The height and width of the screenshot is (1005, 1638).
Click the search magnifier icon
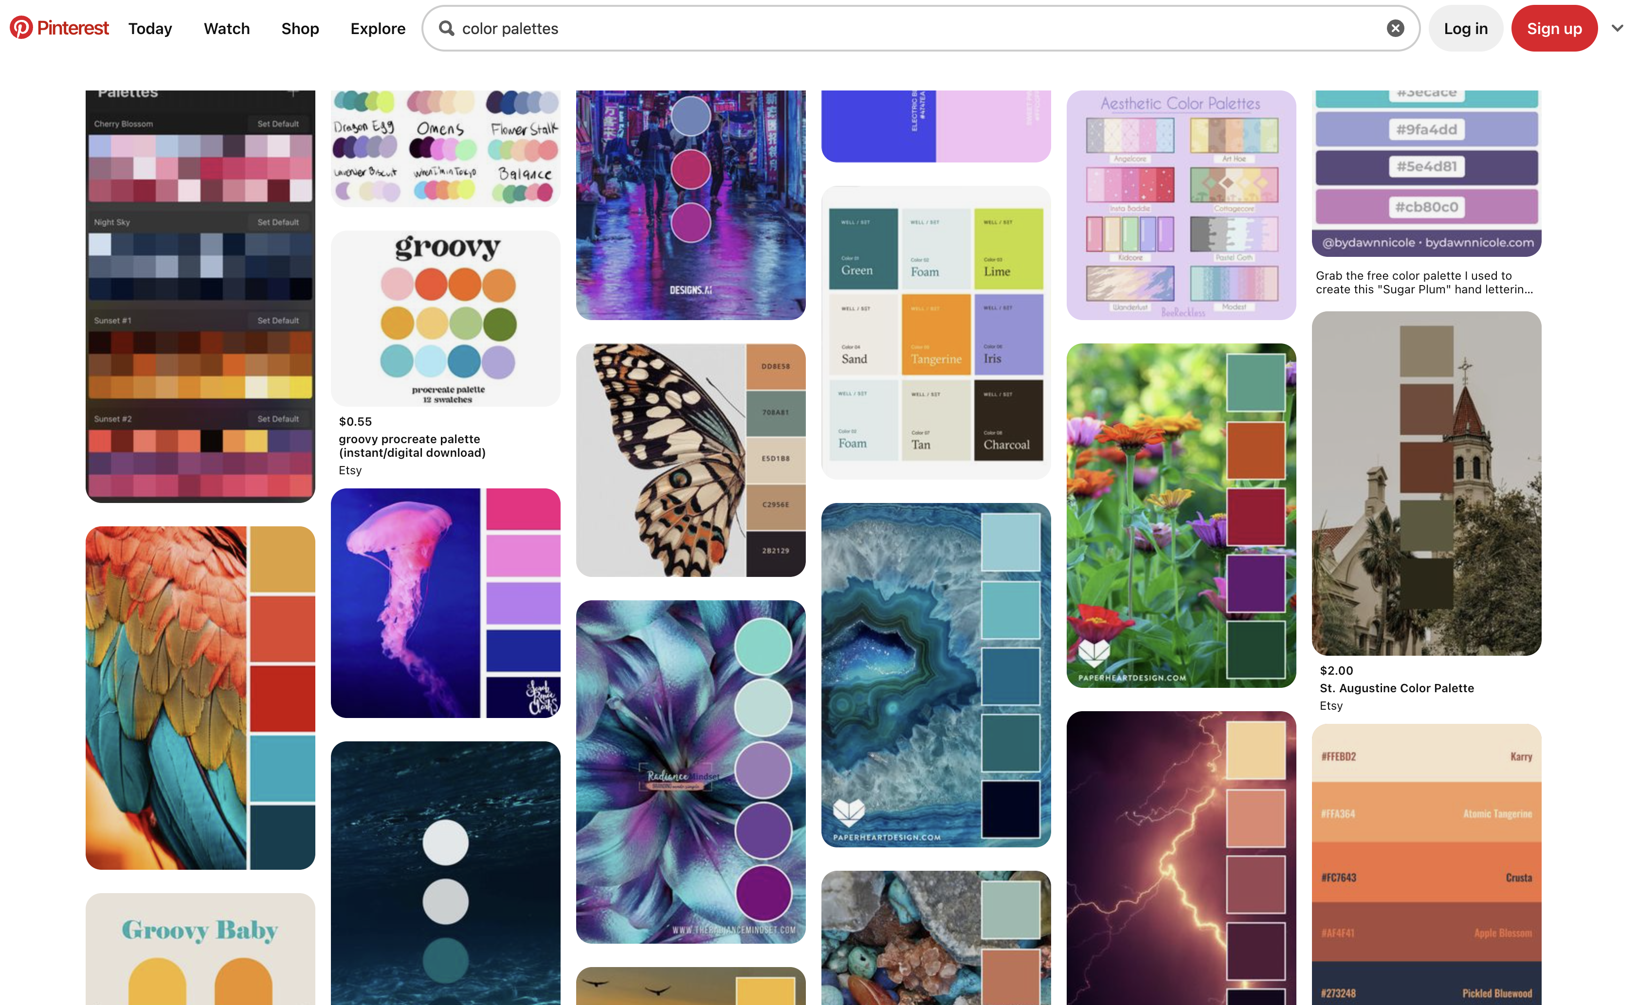click(447, 29)
